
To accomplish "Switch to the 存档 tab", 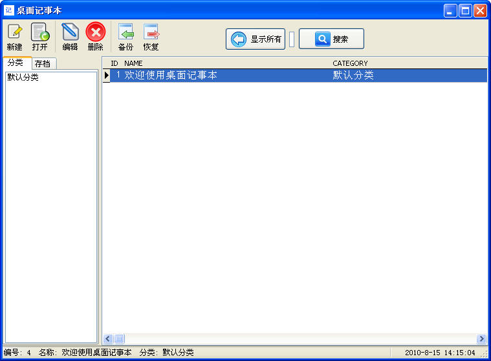I will pyautogui.click(x=43, y=63).
